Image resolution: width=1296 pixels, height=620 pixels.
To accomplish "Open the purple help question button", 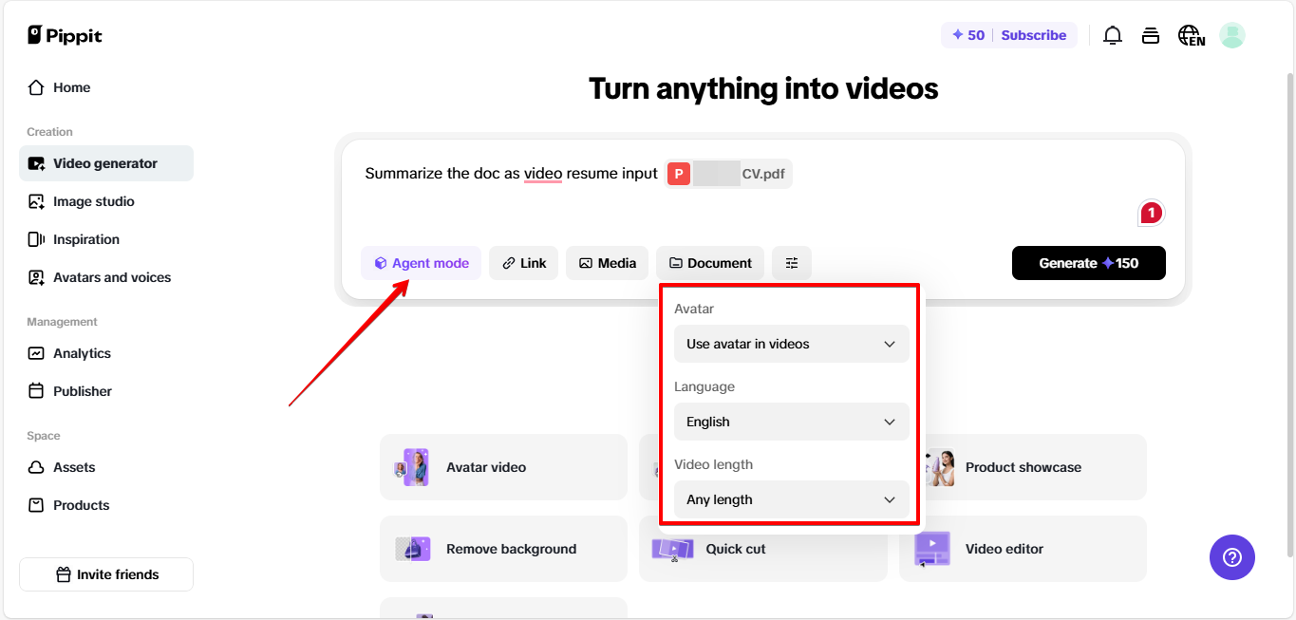I will click(x=1232, y=557).
